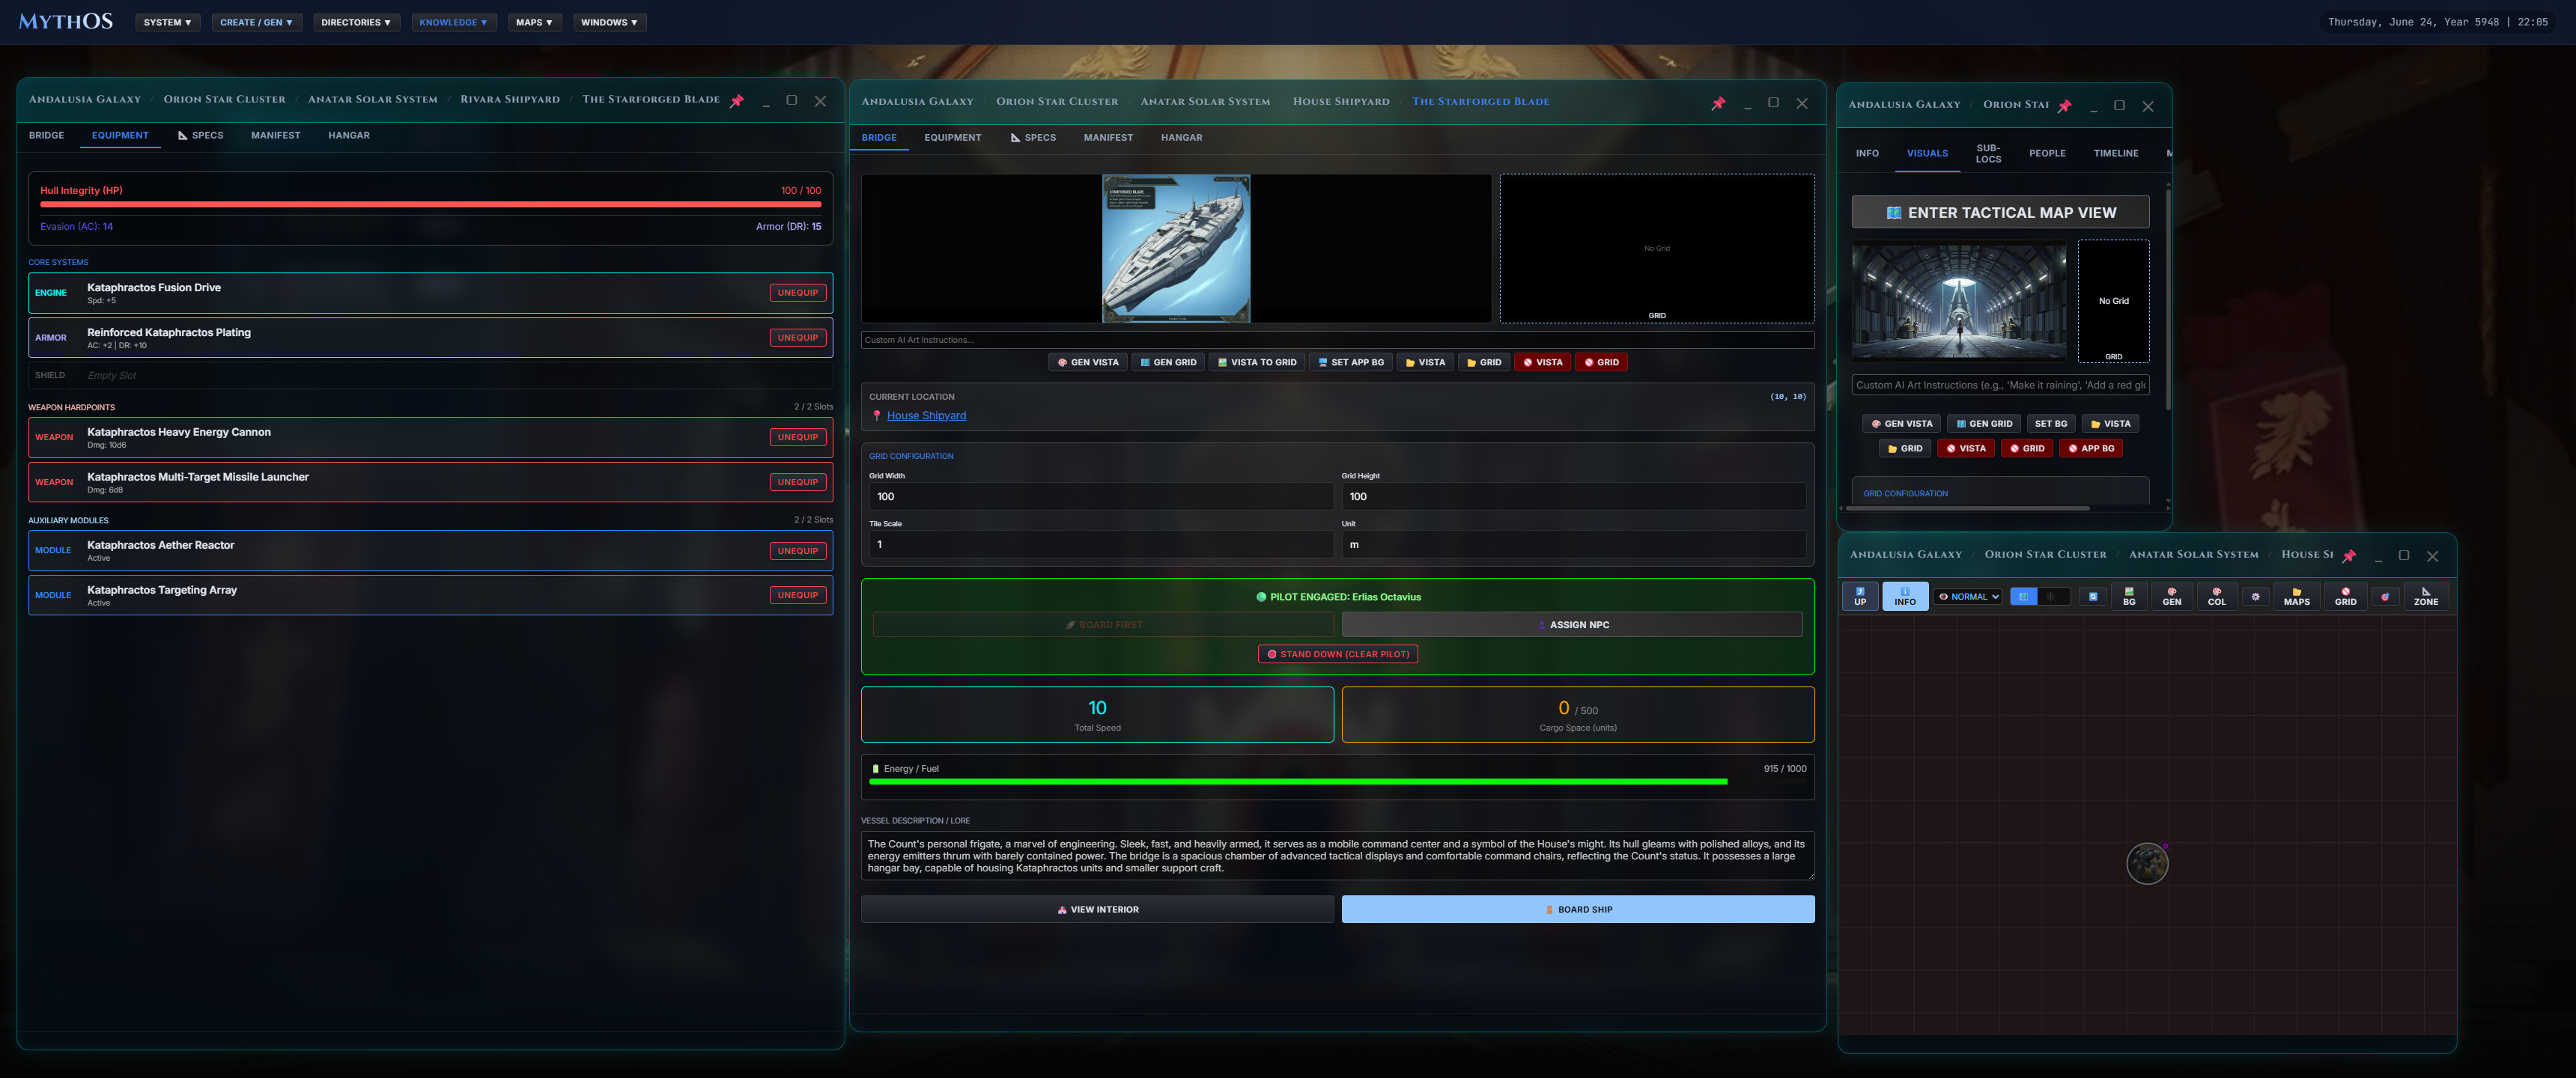Open the MAPS menu in top bar
2576x1078 pixels.
pyautogui.click(x=534, y=22)
